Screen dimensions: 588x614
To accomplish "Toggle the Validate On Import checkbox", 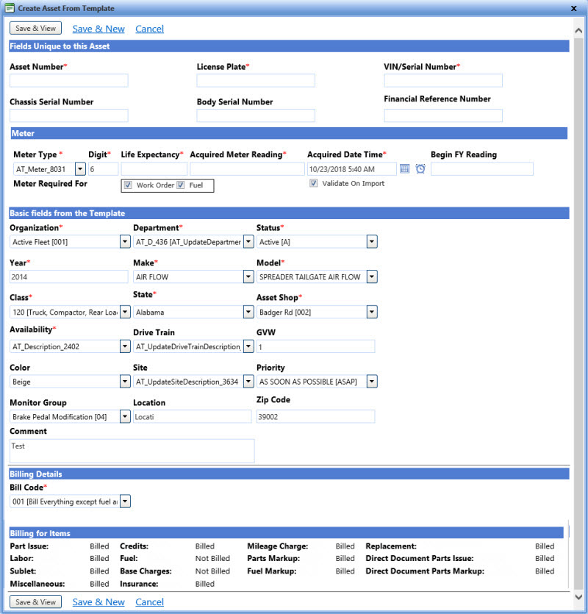I will coord(314,183).
